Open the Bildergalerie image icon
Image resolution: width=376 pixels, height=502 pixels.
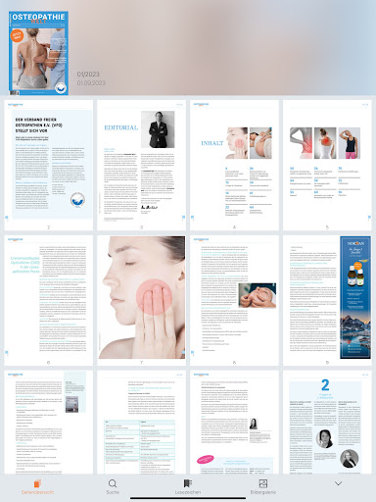[x=263, y=483]
